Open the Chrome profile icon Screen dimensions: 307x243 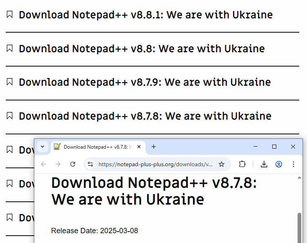[x=279, y=164]
